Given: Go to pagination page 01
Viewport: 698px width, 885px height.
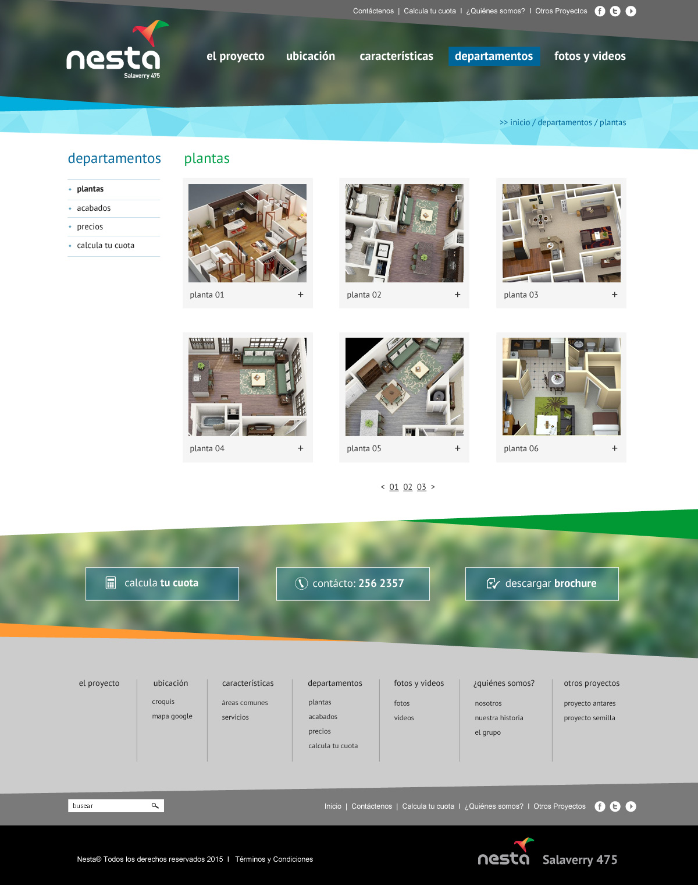Looking at the screenshot, I should tap(394, 487).
